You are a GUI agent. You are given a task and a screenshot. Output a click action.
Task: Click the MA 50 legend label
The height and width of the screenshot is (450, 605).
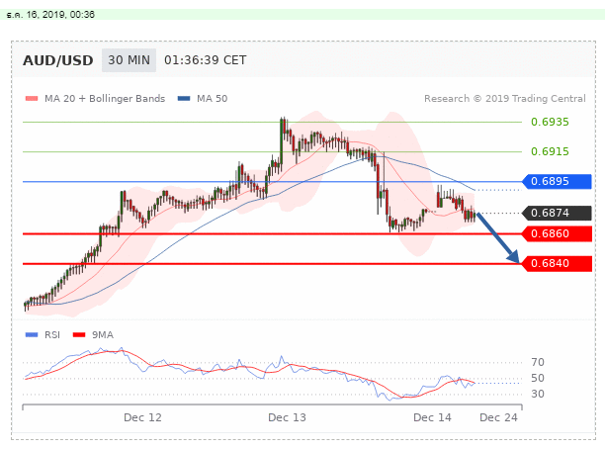point(213,99)
